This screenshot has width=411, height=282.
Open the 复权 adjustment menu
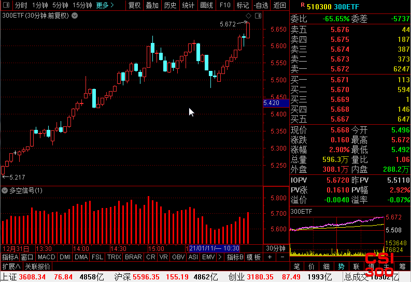tap(134, 5)
